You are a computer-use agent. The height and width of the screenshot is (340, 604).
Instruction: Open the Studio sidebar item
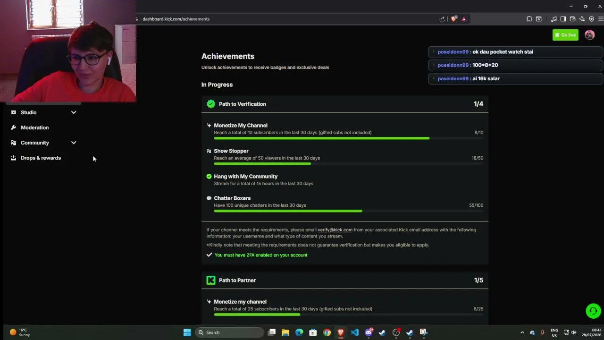coord(43,112)
